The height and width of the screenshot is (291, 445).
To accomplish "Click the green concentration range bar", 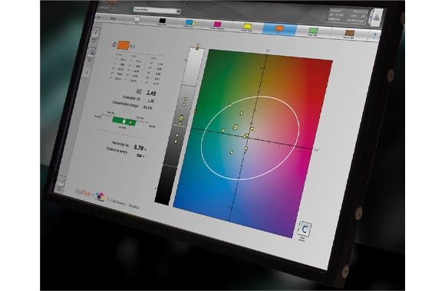I will pyautogui.click(x=124, y=121).
